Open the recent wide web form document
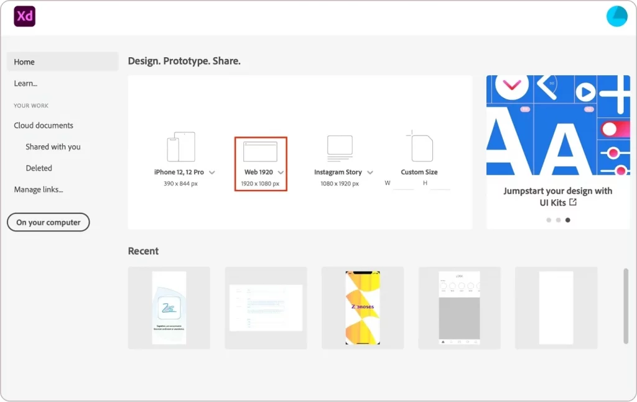The height and width of the screenshot is (402, 637). coord(266,308)
